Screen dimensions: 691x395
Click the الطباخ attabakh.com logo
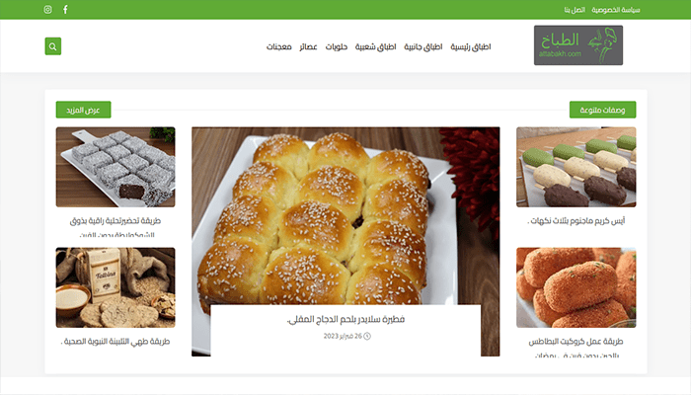point(578,45)
